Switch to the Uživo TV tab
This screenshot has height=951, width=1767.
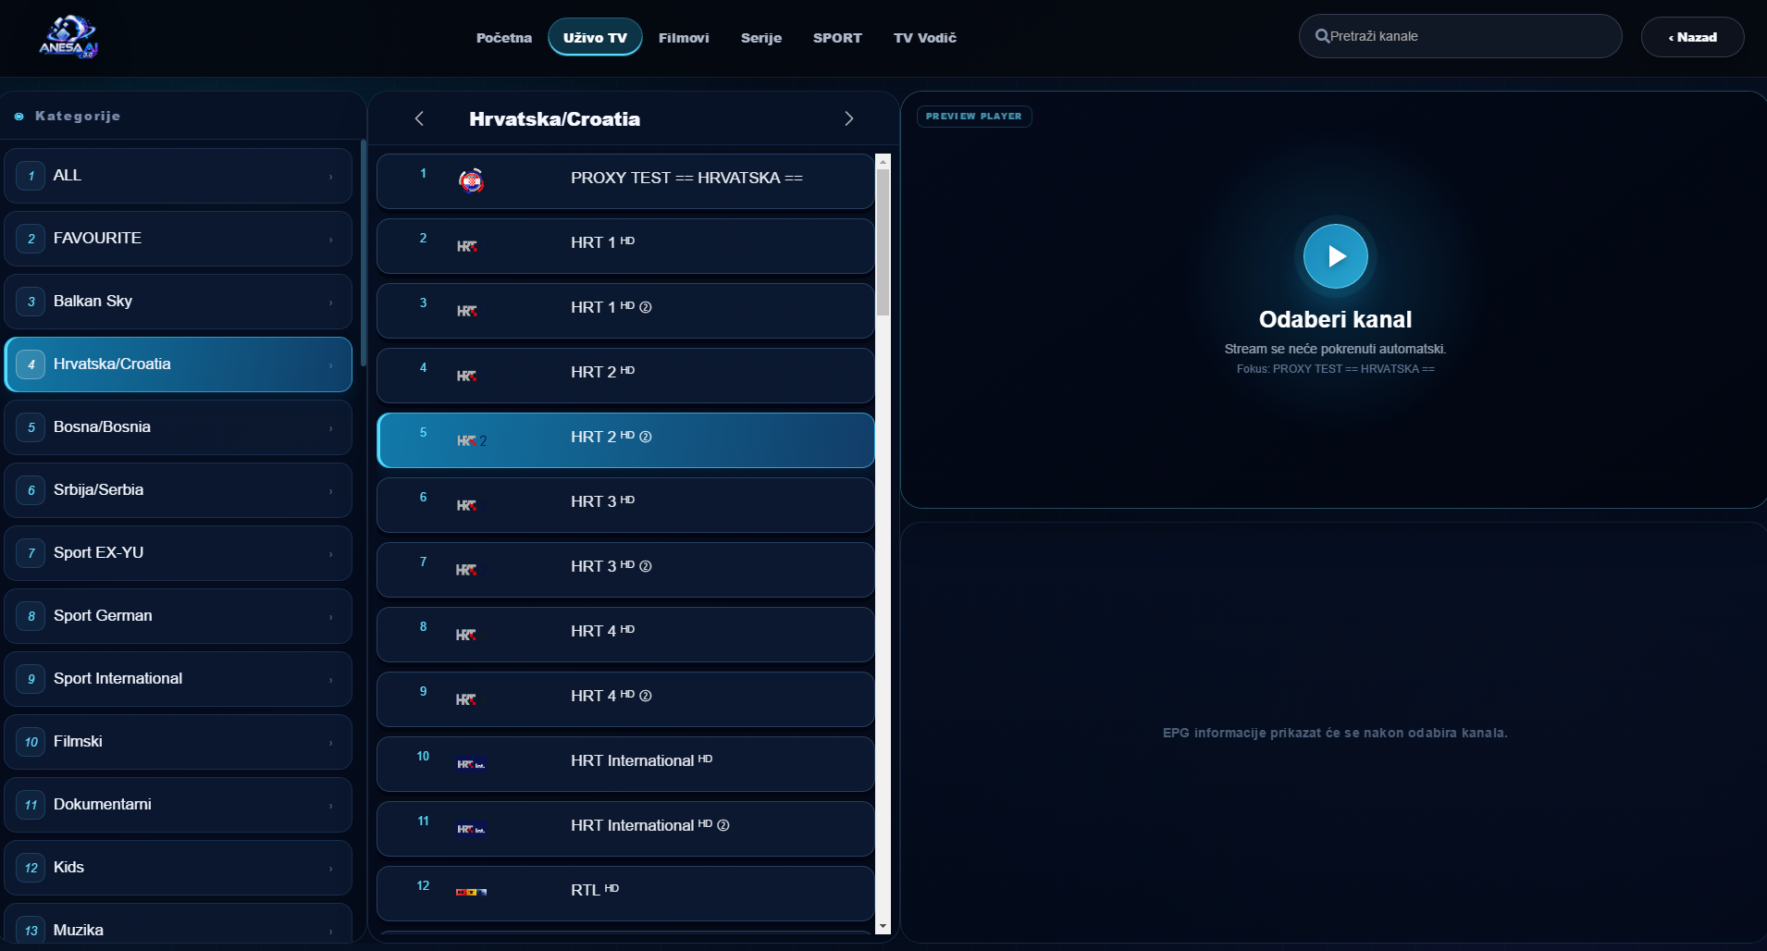[595, 37]
